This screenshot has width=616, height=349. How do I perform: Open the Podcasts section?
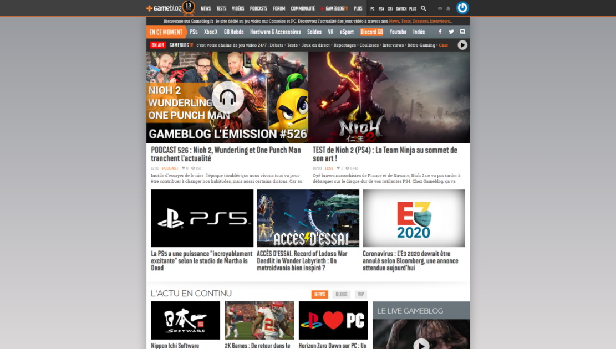click(x=258, y=8)
